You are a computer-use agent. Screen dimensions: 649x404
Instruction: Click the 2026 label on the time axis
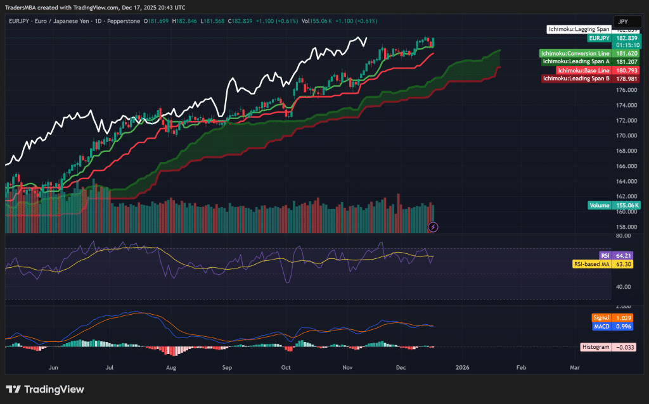[x=462, y=367]
